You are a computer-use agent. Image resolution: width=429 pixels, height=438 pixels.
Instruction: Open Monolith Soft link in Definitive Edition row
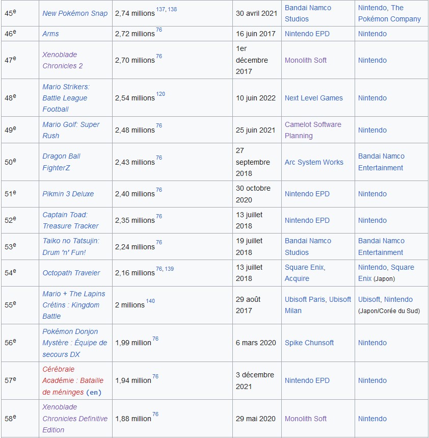pos(306,419)
